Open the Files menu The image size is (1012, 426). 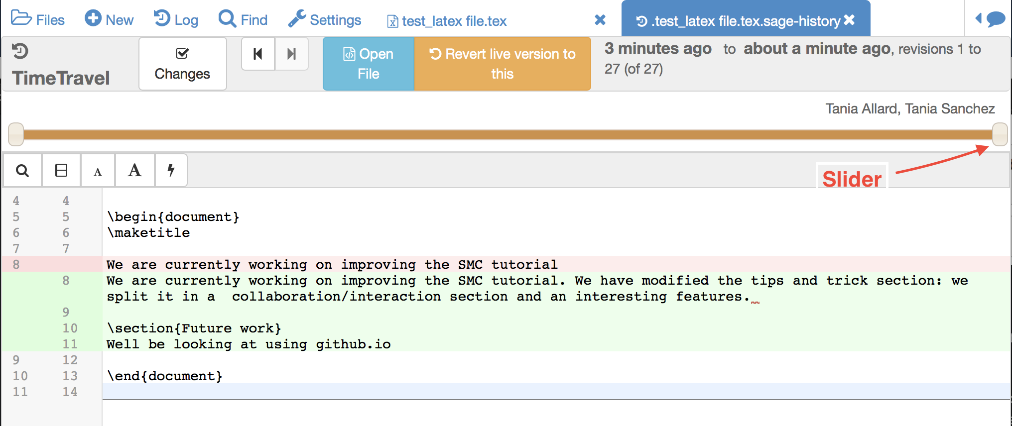pos(38,19)
